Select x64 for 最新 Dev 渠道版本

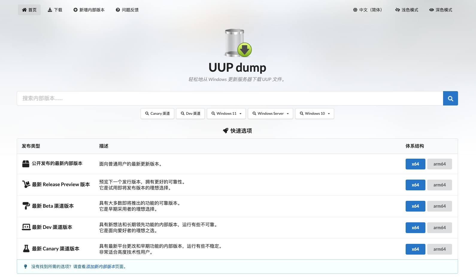tap(415, 228)
